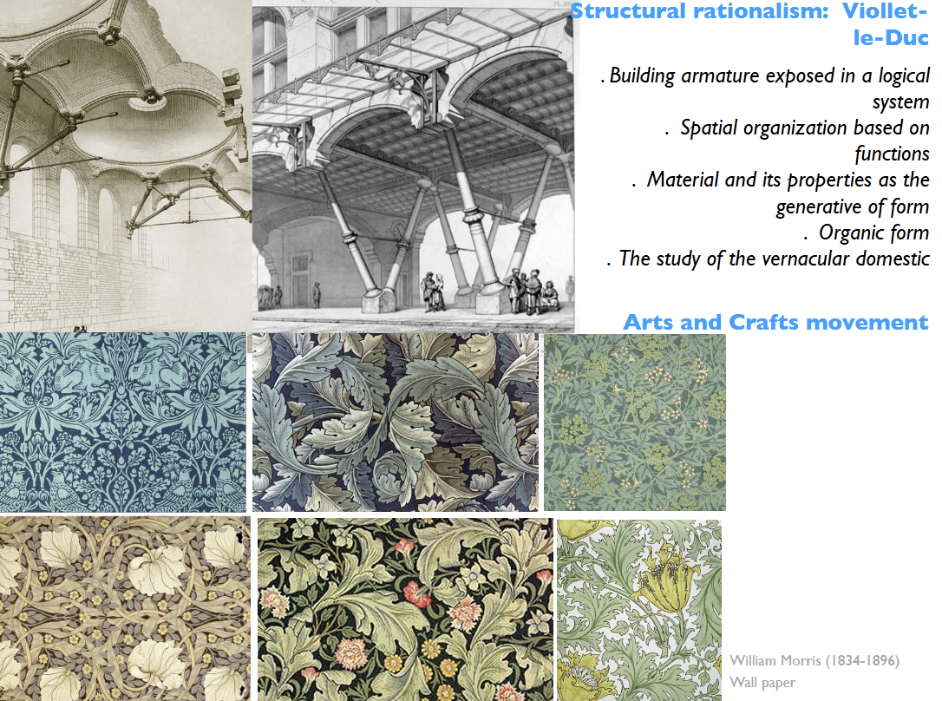Select the blue rabbit and bird wallpaper pattern
This screenshot has height=701, width=942.
point(122,423)
